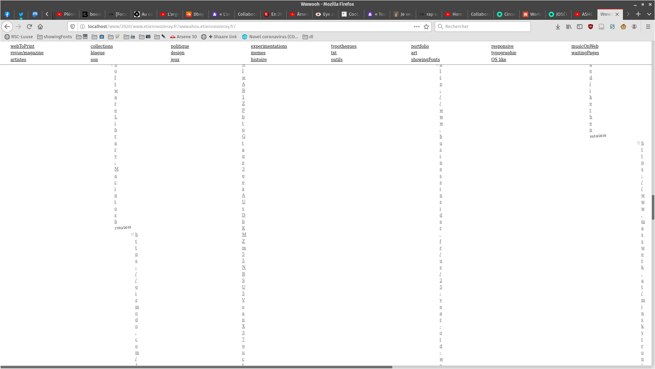Open the hamburger application menu

click(648, 27)
